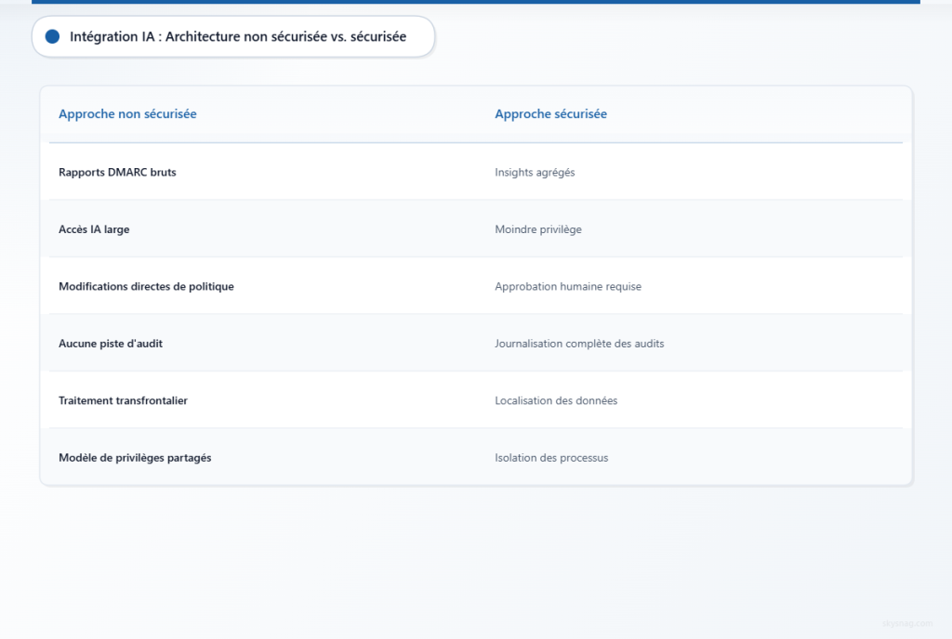Click the "Localisation des données" cell
This screenshot has height=639, width=952.
coord(556,400)
